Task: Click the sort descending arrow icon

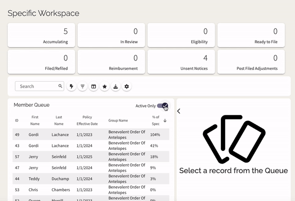Action: (x=165, y=120)
